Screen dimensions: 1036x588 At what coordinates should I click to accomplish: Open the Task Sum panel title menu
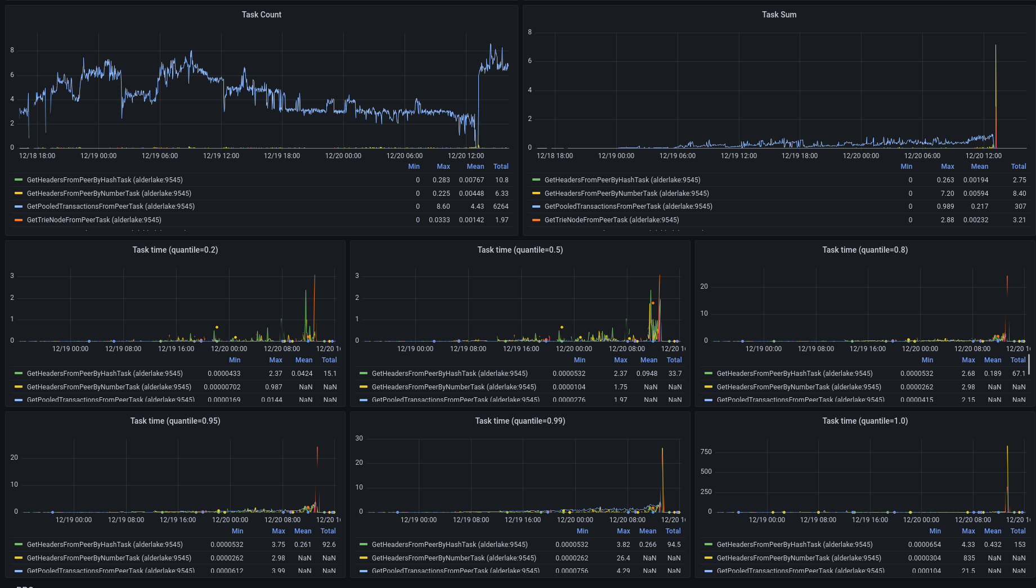[x=779, y=15]
